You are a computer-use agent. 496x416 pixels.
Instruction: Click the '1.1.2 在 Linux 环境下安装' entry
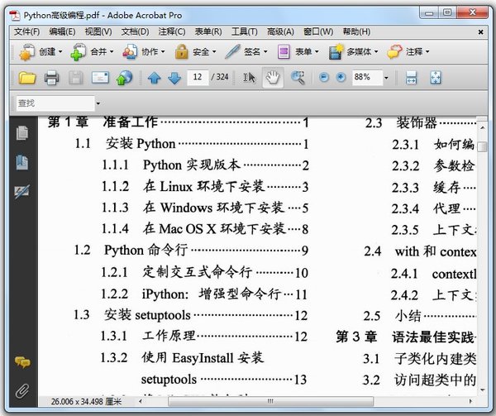pos(205,186)
